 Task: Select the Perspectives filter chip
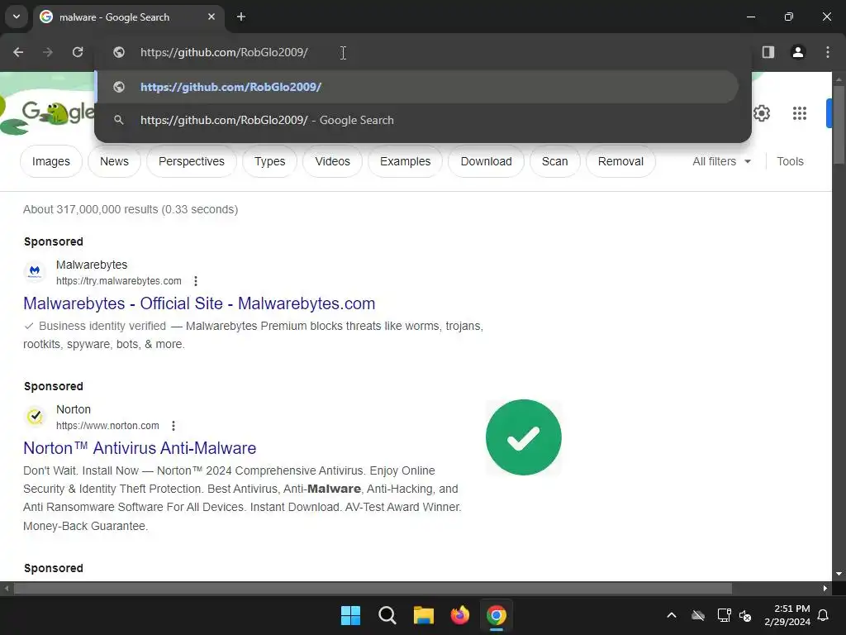point(191,161)
